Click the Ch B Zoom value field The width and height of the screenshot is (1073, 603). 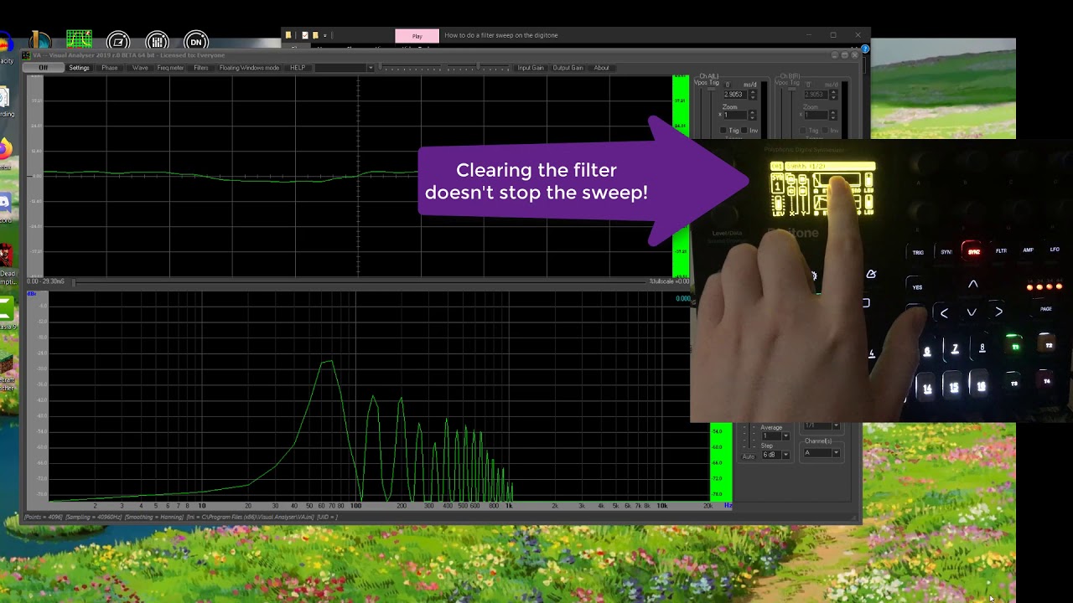(x=814, y=116)
